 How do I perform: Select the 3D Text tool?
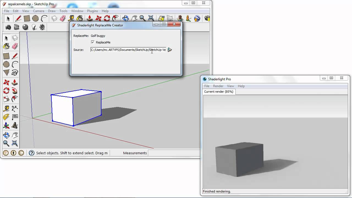pos(15,126)
